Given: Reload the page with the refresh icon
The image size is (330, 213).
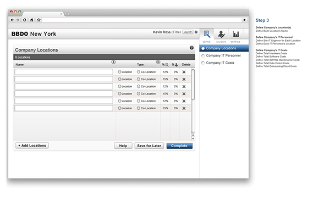Looking at the screenshot, I should [x=25, y=20].
